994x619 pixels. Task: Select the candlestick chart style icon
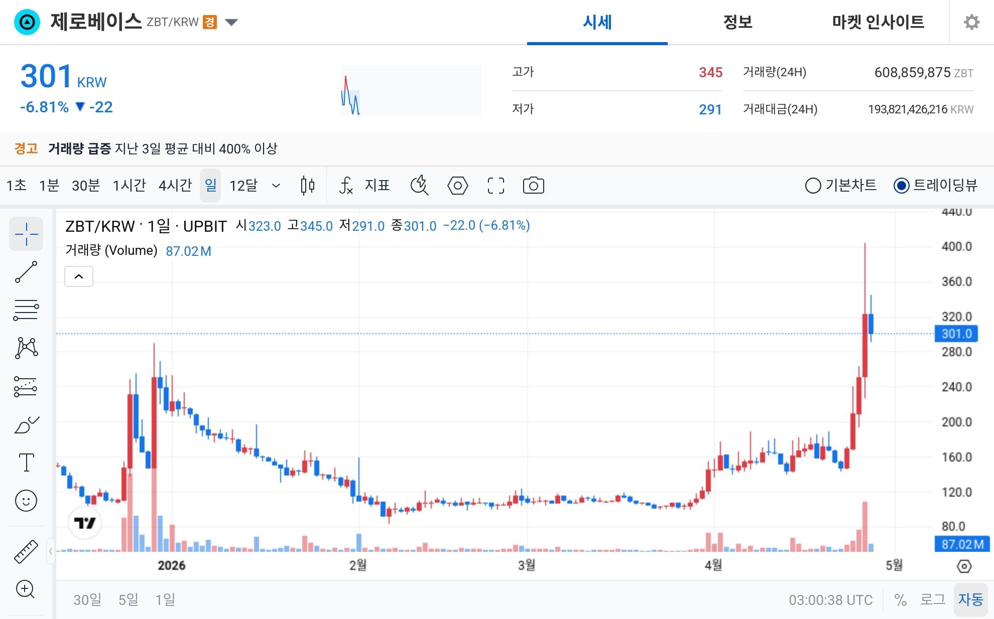[x=307, y=185]
